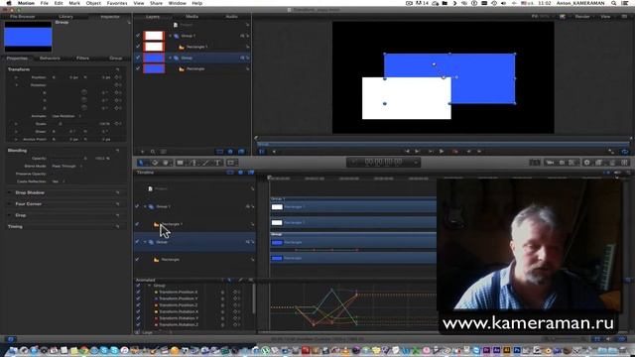
Task: Switch to the Library tab
Action: 65,17
